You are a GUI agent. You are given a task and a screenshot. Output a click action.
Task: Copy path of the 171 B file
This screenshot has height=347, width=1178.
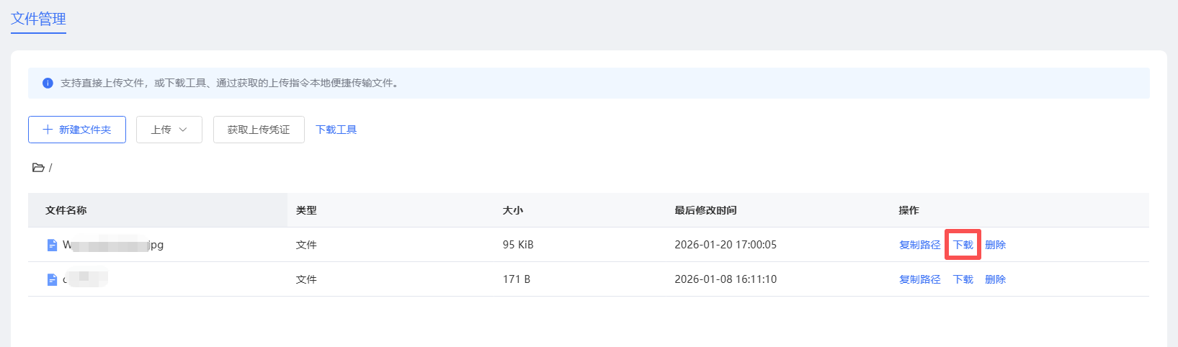[919, 279]
